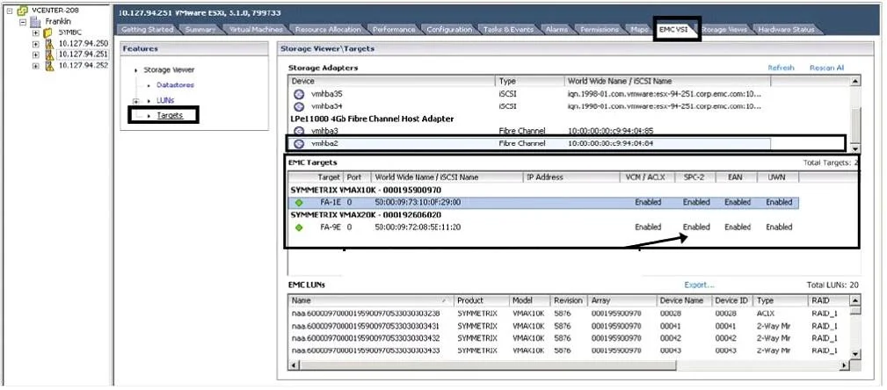The image size is (887, 390).
Task: Expand the 10.127.94.250 host node
Action: point(36,44)
